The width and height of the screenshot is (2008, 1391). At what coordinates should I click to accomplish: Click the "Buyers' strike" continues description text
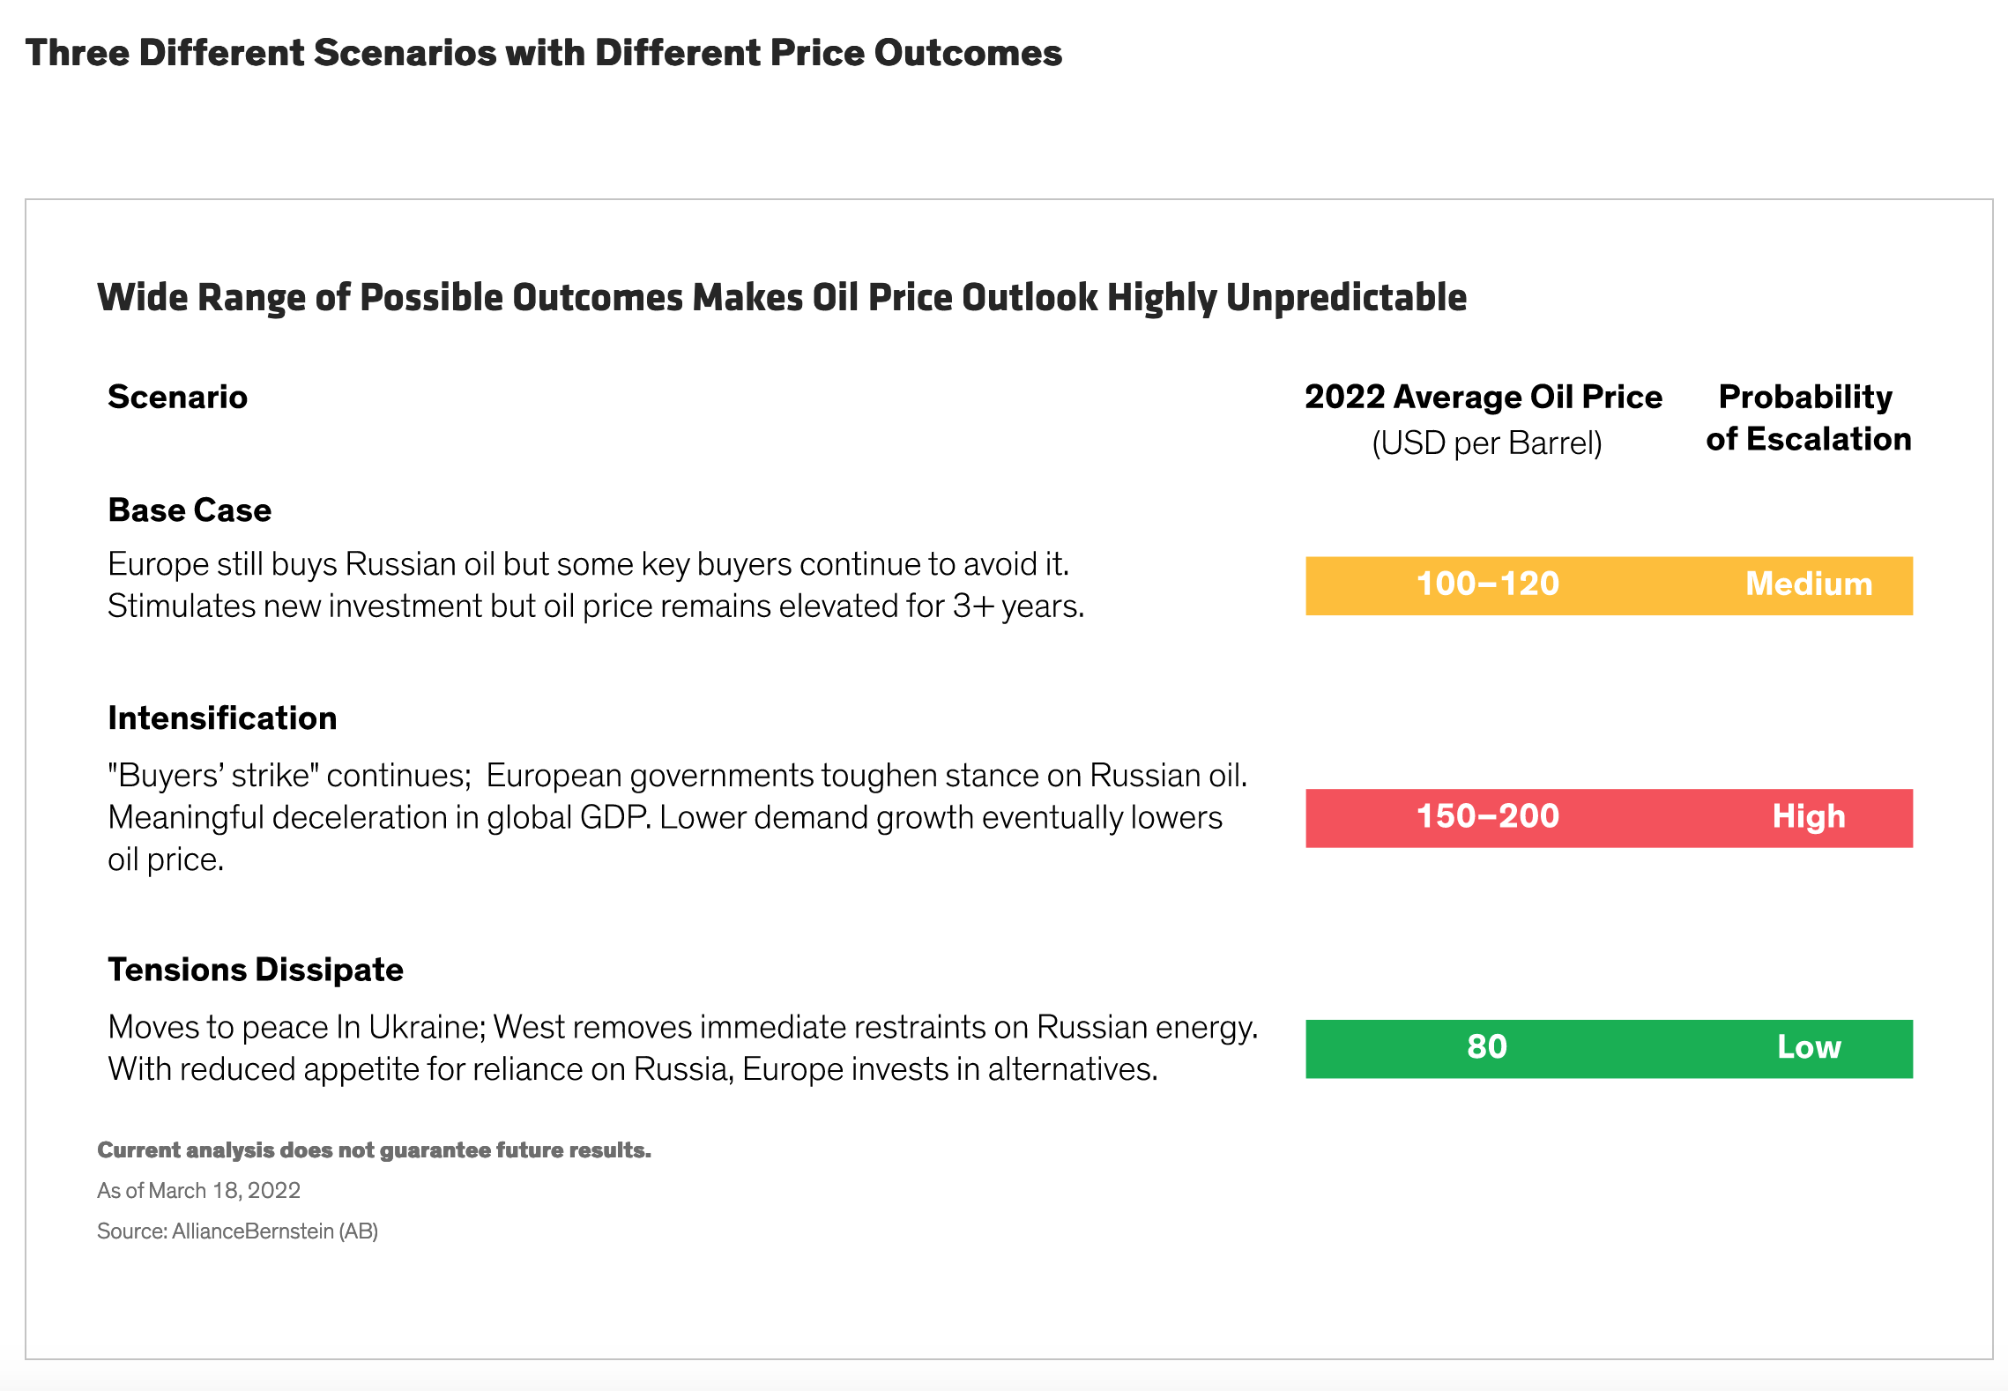[x=677, y=817]
